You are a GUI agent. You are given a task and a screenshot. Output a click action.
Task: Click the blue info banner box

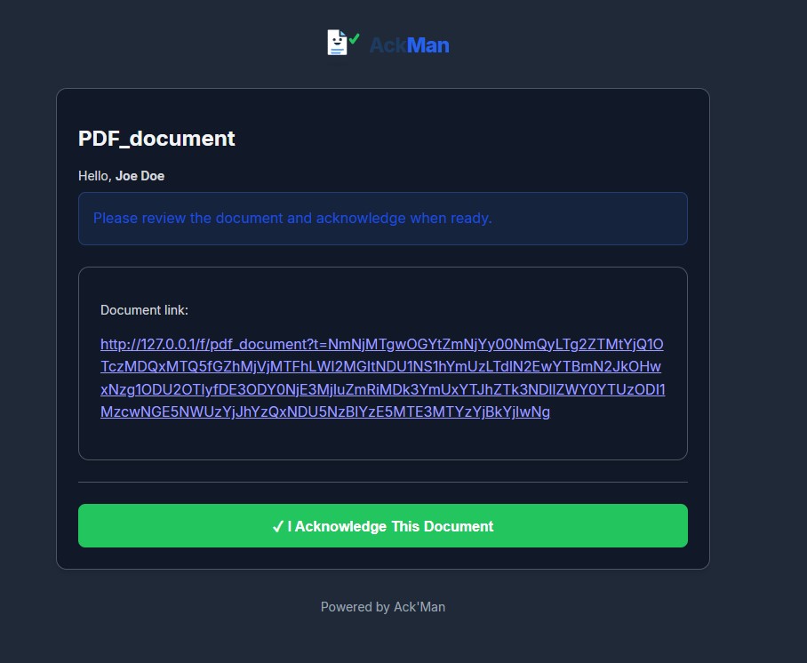click(383, 219)
